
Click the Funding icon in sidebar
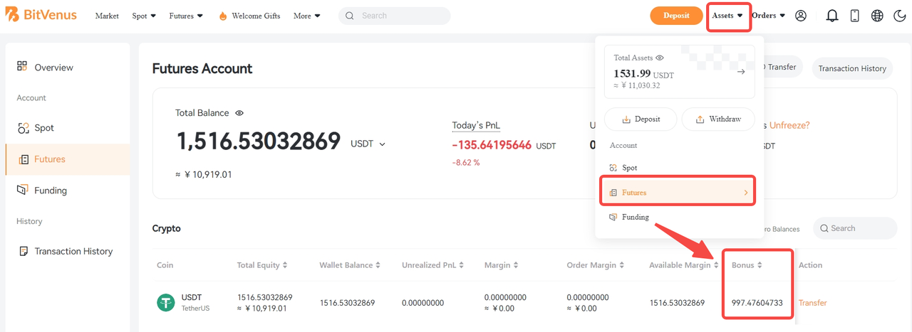pos(22,190)
